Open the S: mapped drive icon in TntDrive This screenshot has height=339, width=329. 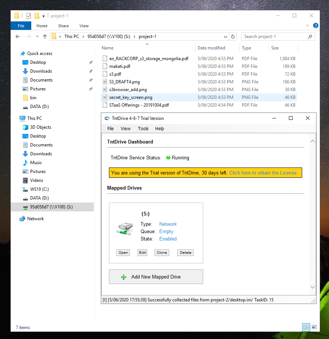coord(125,229)
